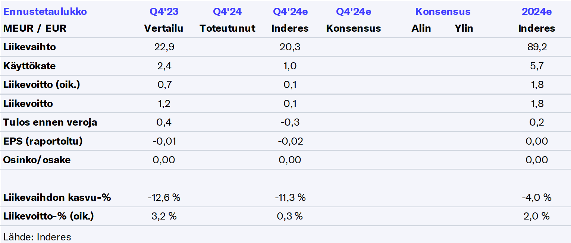Click the 20,3 Inderes Q4'24e revenue estimate

pyautogui.click(x=290, y=47)
